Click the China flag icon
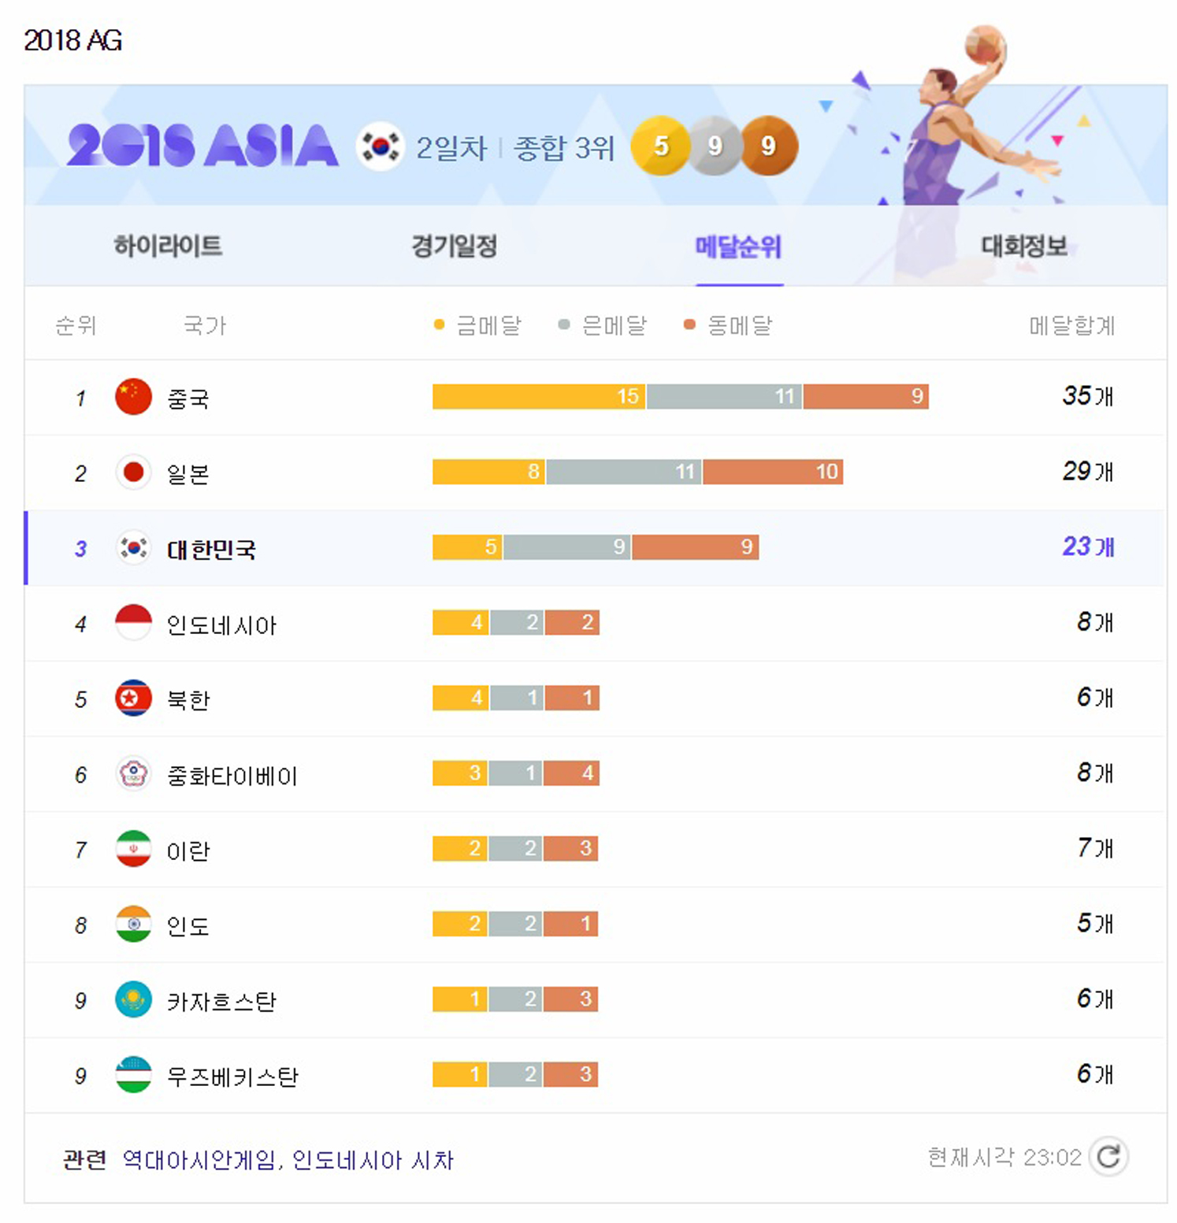 point(133,397)
